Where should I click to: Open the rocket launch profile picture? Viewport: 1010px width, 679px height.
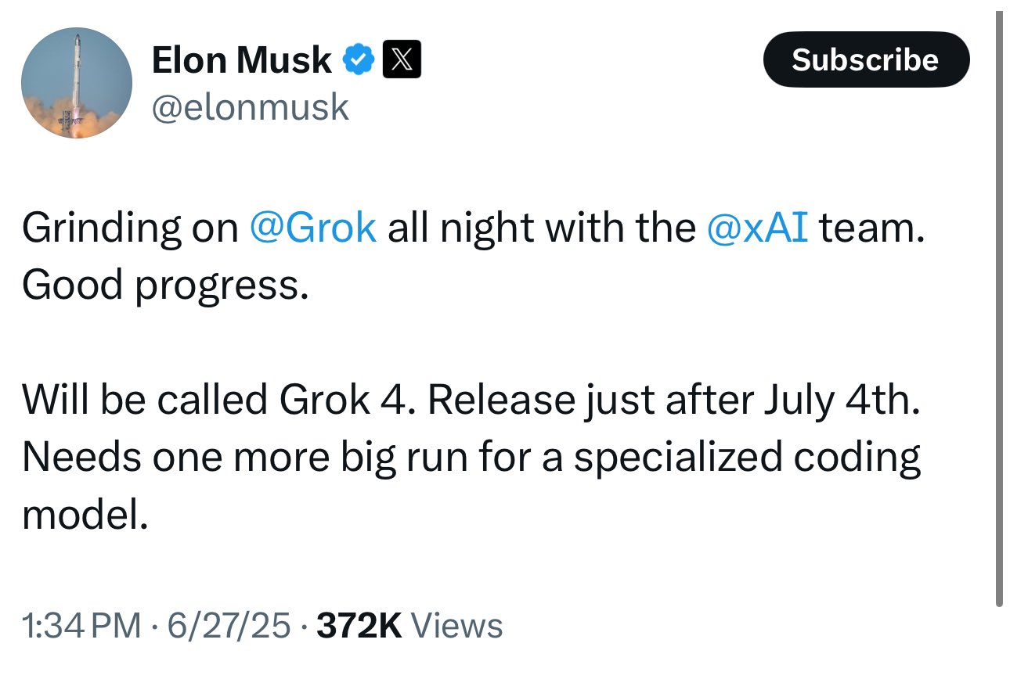[77, 83]
